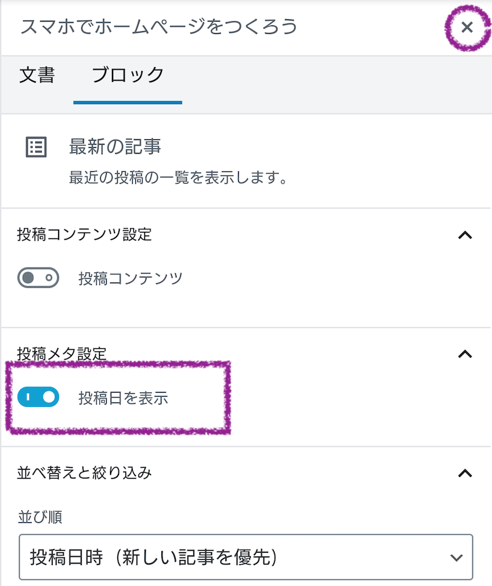Click the 投稿日を表示 label text
This screenshot has height=586, width=492.
click(x=123, y=398)
